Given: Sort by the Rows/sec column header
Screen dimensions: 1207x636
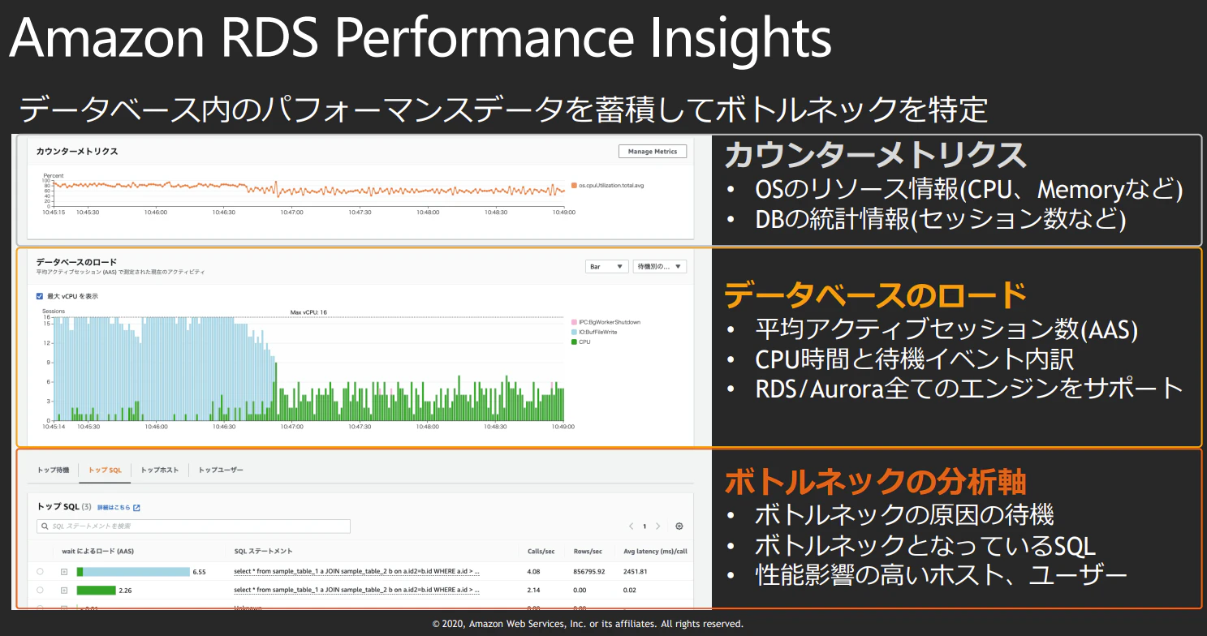Looking at the screenshot, I should pos(587,552).
